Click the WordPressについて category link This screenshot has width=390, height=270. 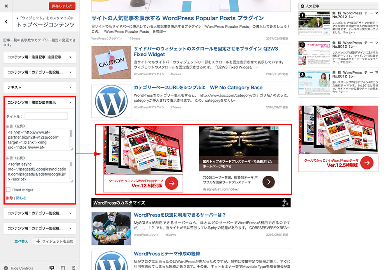pos(146,235)
